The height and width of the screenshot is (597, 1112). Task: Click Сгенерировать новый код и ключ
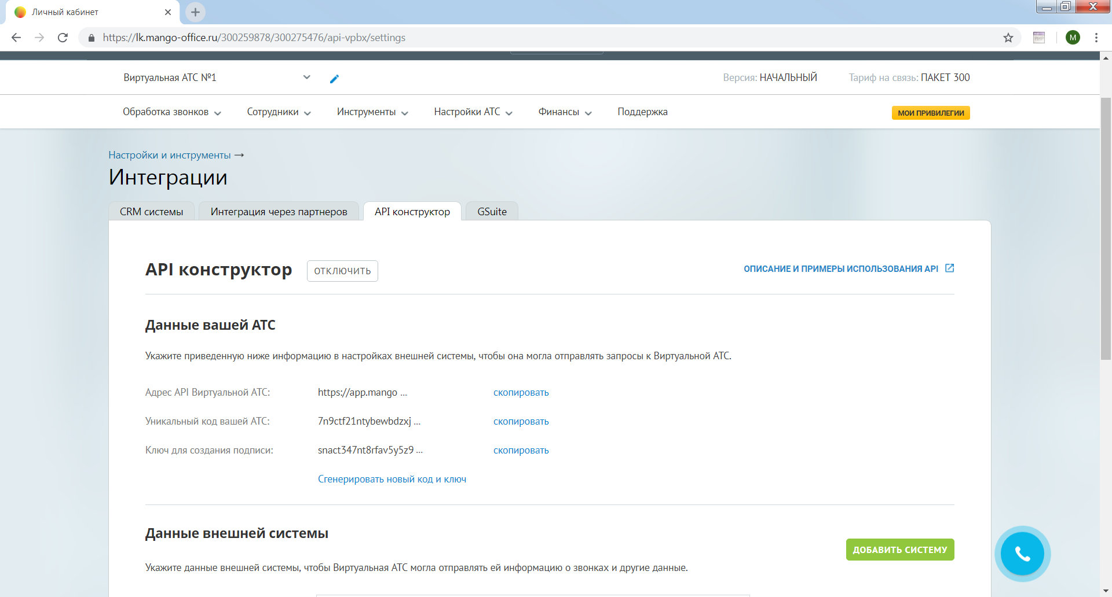[x=392, y=479]
